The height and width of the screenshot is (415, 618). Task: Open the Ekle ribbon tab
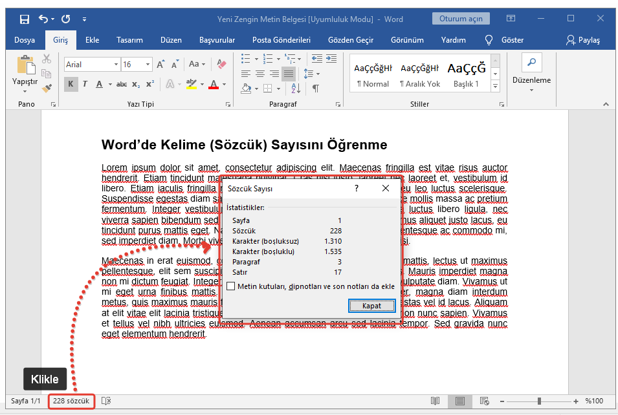[92, 40]
